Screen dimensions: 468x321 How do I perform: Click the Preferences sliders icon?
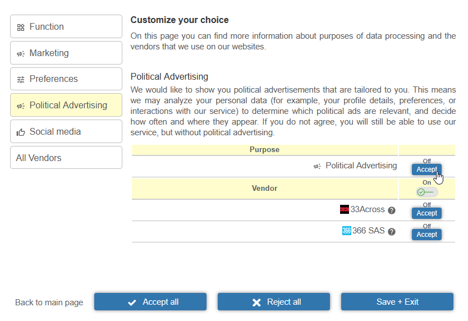click(x=21, y=80)
